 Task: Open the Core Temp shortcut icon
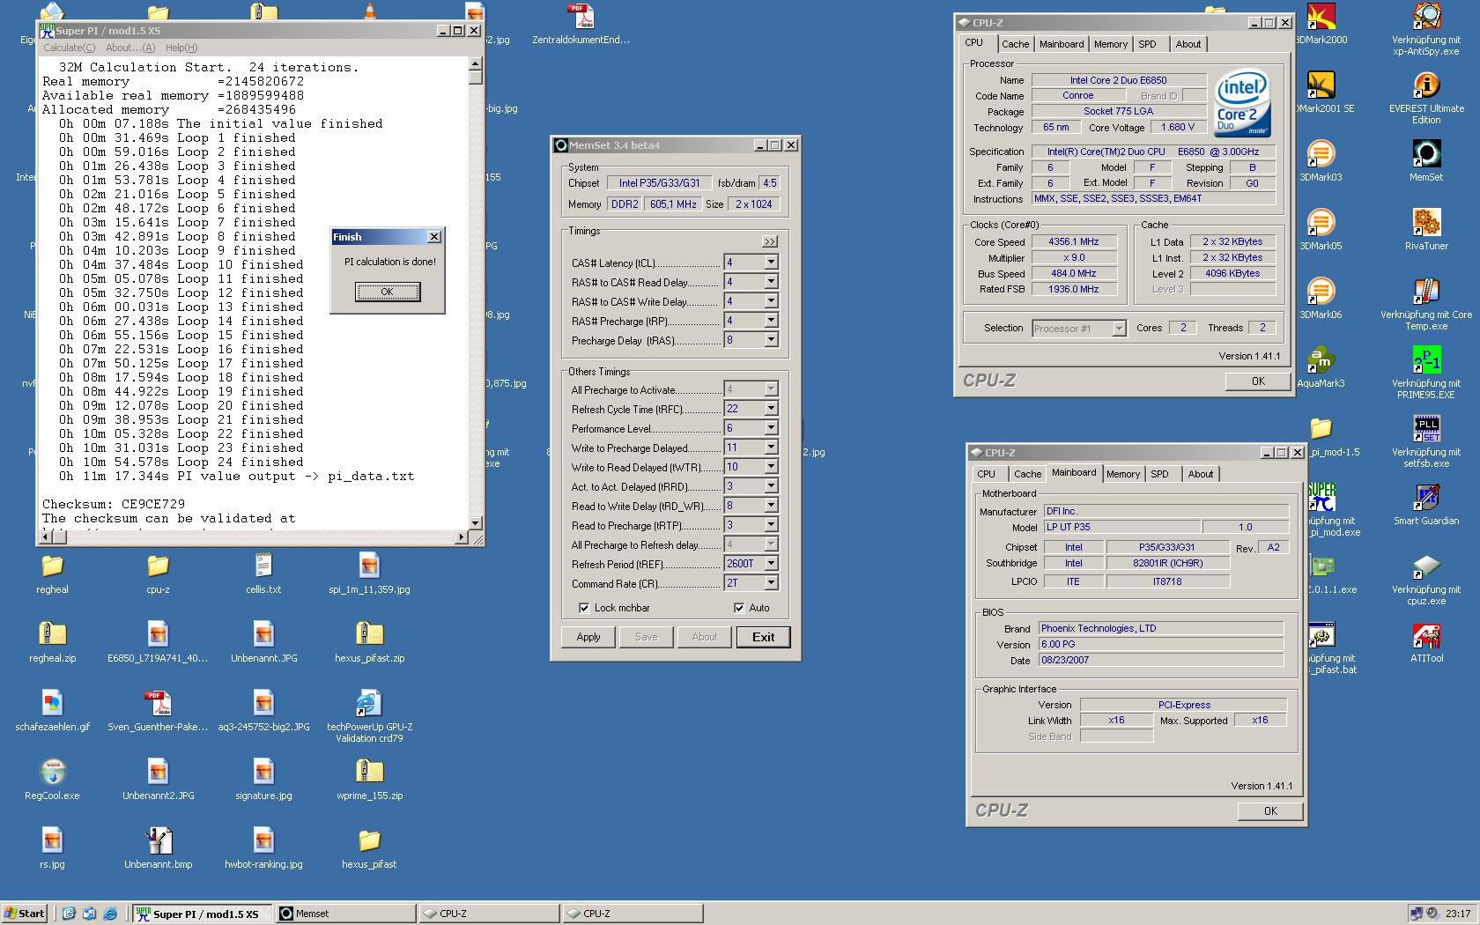click(x=1426, y=292)
